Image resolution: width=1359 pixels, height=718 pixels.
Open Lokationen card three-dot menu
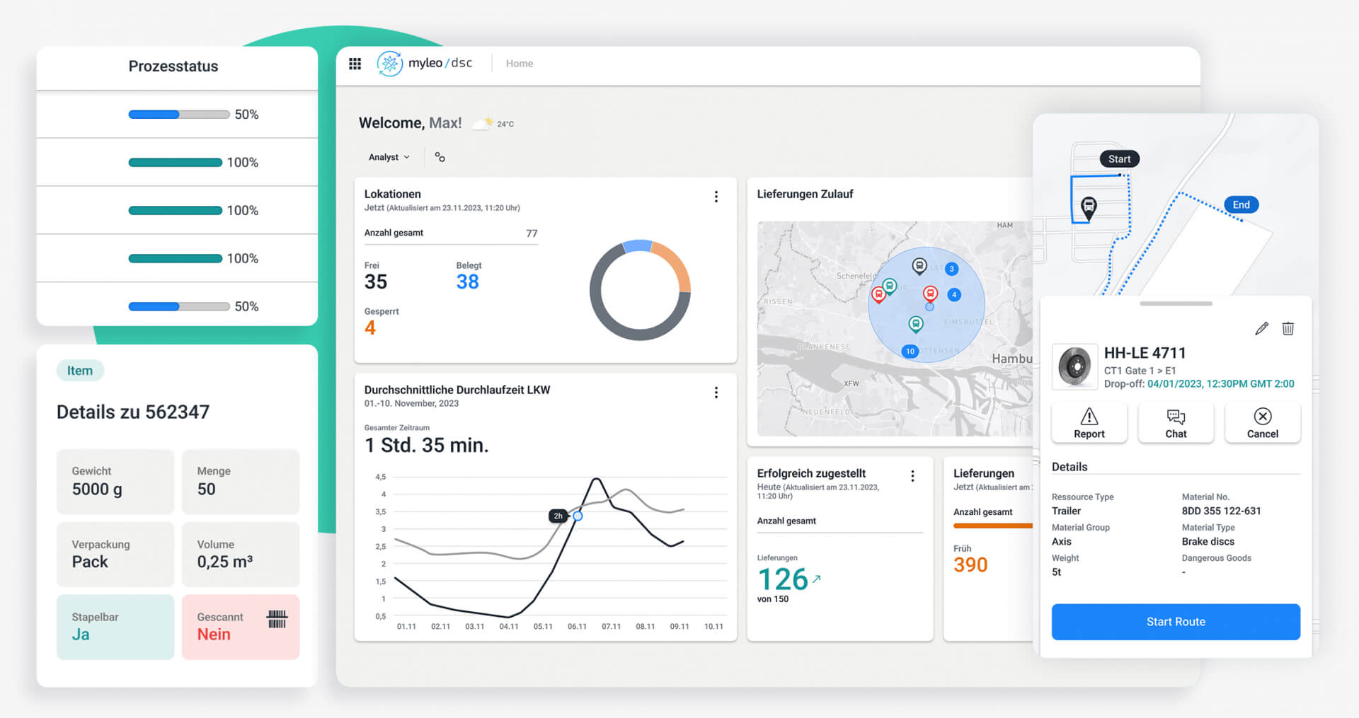(x=716, y=197)
